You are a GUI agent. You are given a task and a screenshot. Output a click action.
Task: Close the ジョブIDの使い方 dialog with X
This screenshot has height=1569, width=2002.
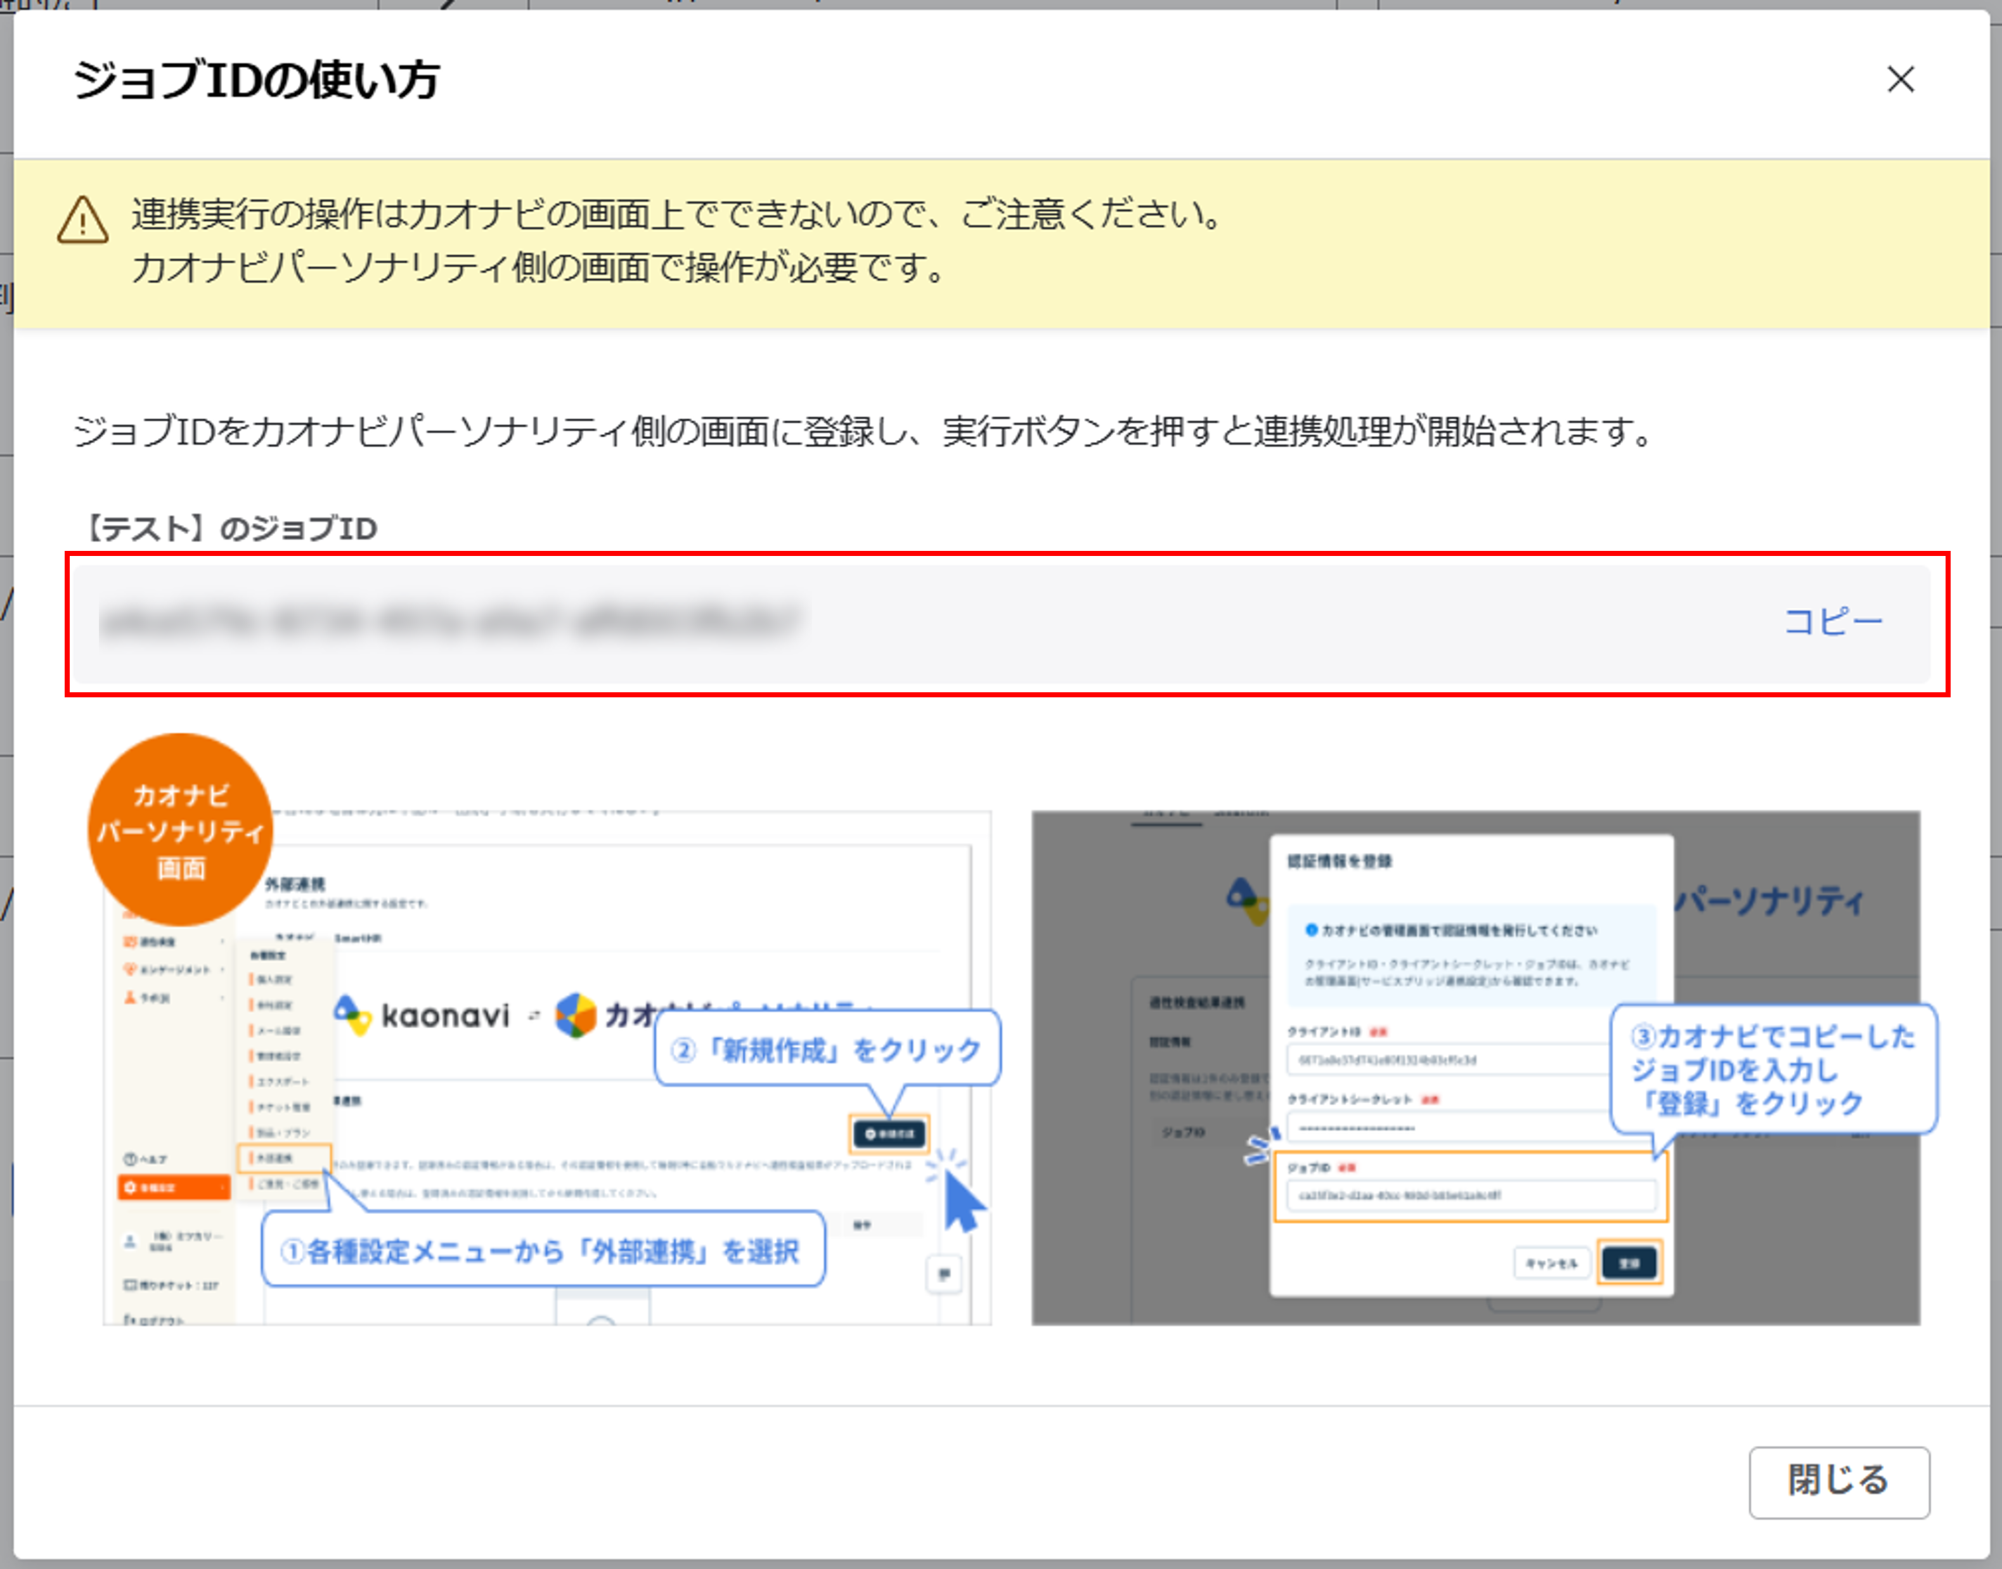[1900, 79]
